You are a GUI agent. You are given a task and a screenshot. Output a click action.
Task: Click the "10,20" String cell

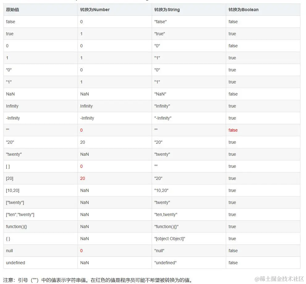(x=161, y=190)
